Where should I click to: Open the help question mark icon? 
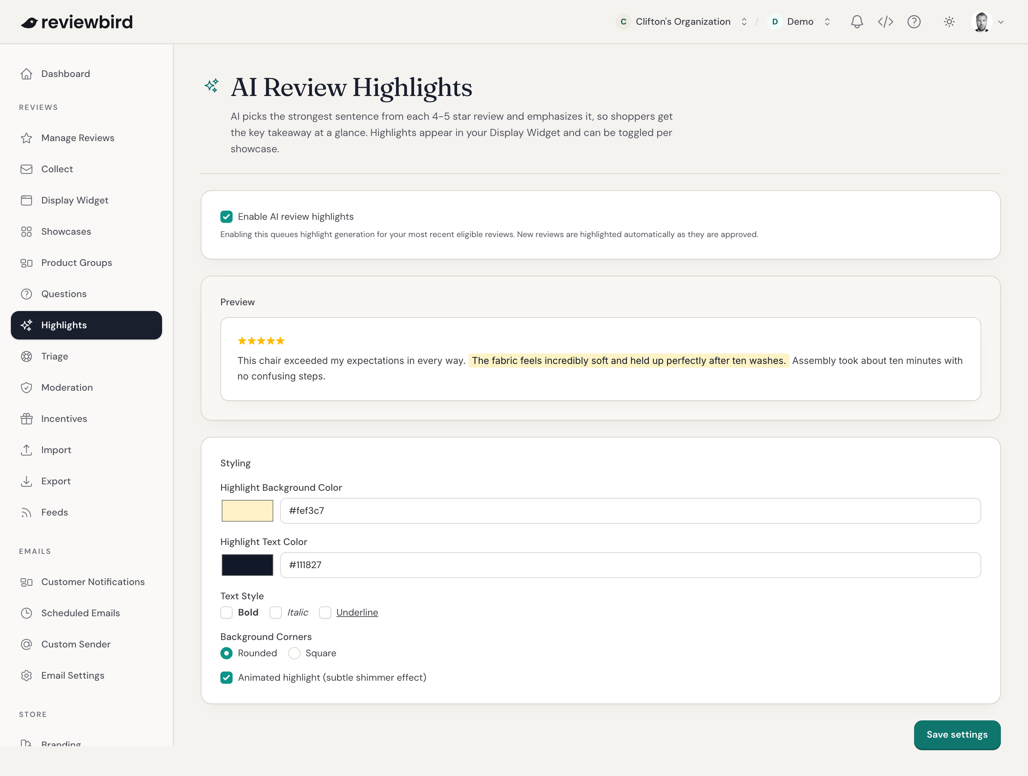click(914, 22)
